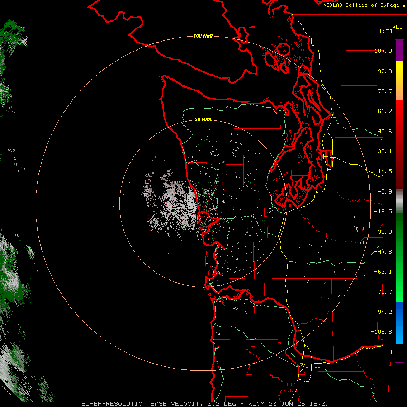Image resolution: width=407 pixels, height=407 pixels.
Task: Click the TH legend label
Action: (388, 352)
